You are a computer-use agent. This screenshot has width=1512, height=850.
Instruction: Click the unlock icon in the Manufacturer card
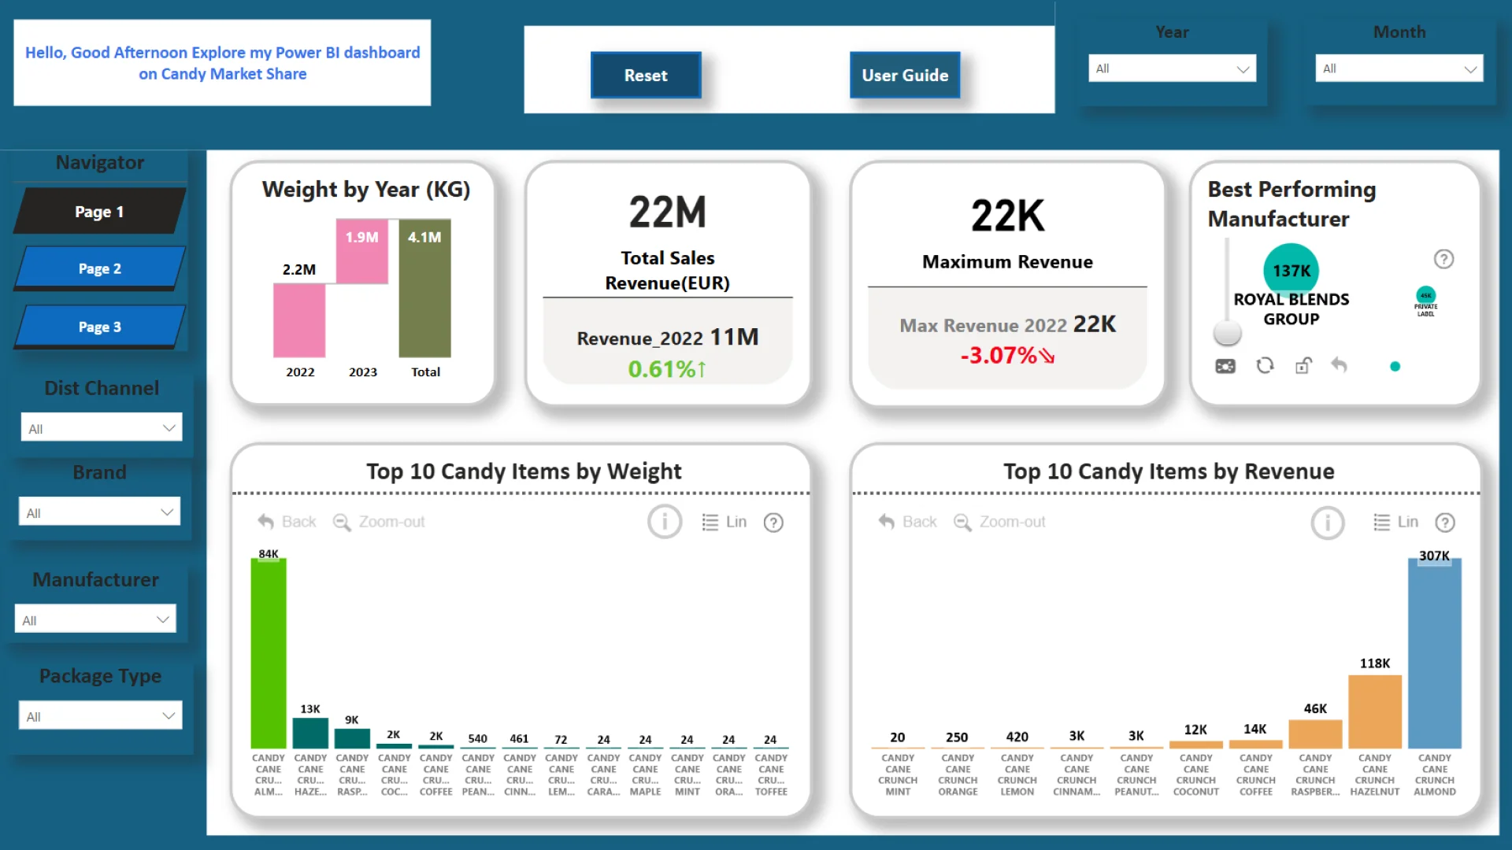[x=1303, y=365]
